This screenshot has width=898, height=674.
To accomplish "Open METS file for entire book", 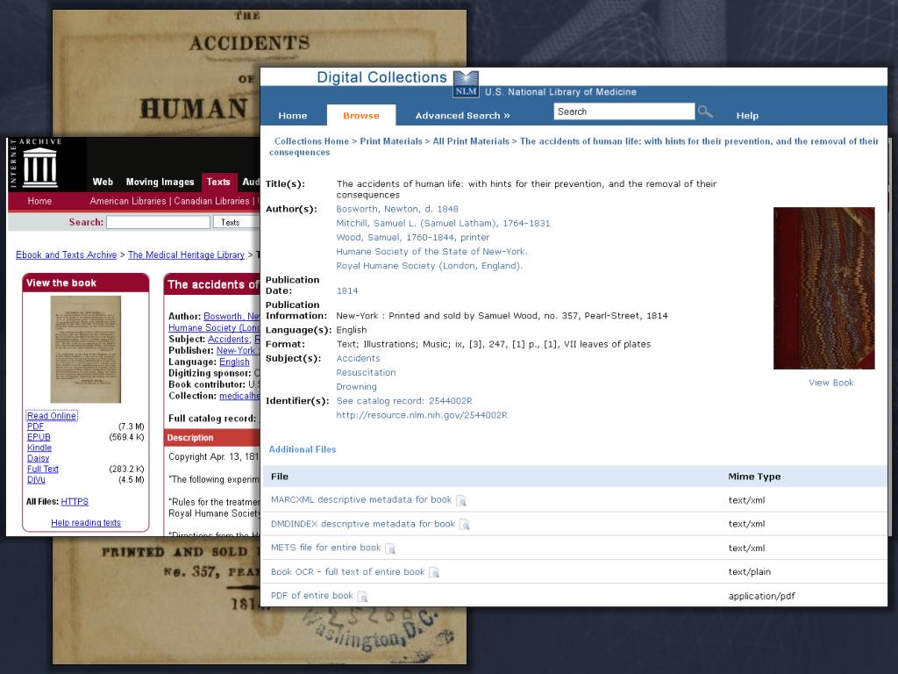I will tap(325, 548).
